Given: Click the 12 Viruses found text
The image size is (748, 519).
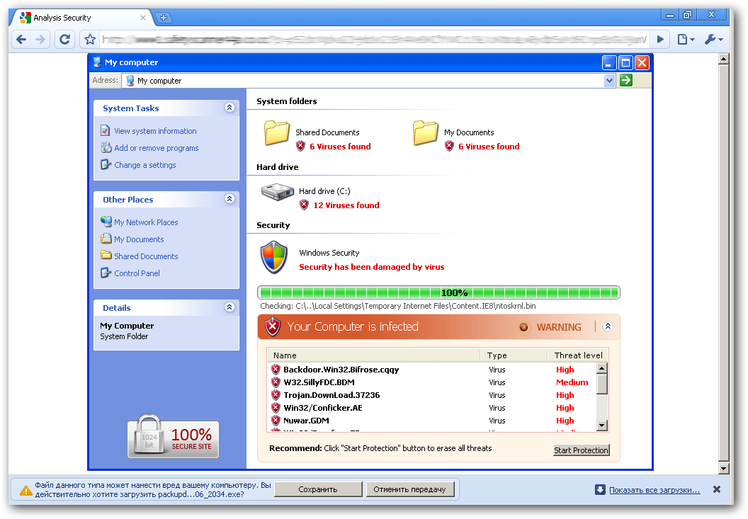Looking at the screenshot, I should pos(346,205).
